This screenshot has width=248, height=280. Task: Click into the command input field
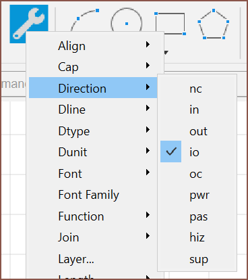coord(13,84)
